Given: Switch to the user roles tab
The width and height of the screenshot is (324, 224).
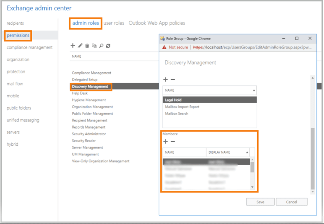Looking at the screenshot, I should point(114,23).
